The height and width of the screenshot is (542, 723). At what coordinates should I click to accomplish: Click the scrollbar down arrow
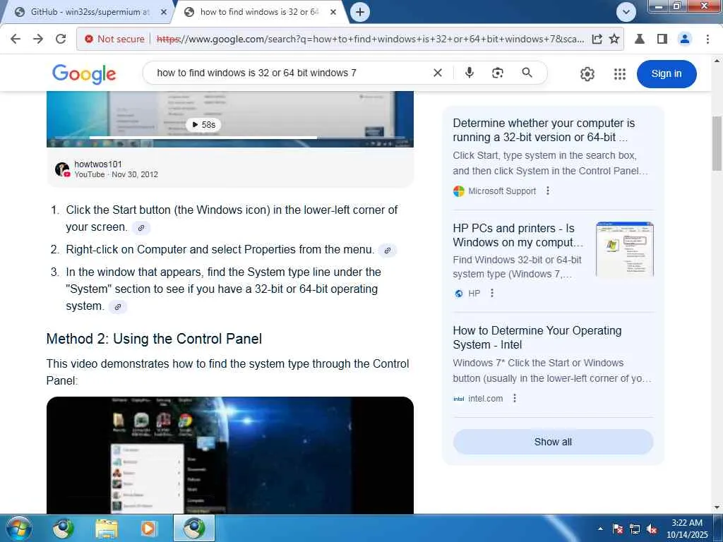(717, 508)
